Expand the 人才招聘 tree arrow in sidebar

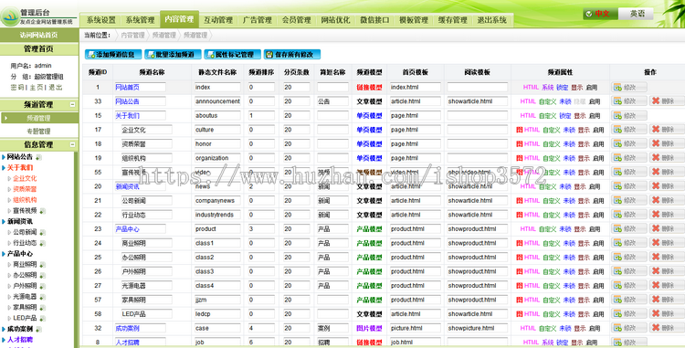4,340
